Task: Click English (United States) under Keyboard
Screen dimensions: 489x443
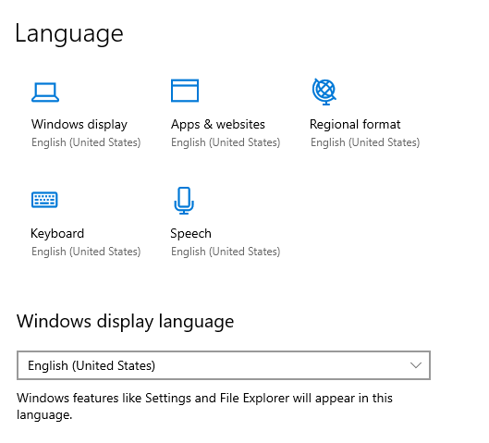Action: pos(86,252)
